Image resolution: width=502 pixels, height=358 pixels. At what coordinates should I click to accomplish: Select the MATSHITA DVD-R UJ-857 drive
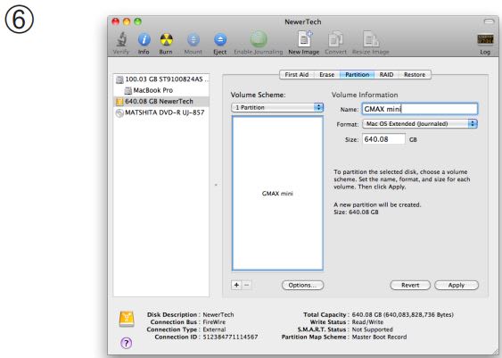click(161, 112)
